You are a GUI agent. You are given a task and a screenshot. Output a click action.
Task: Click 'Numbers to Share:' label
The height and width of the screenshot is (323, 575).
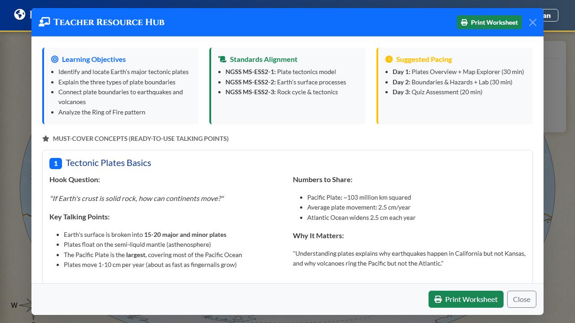pyautogui.click(x=323, y=179)
